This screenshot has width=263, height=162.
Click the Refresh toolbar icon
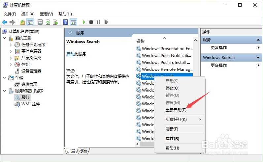click(x=48, y=22)
